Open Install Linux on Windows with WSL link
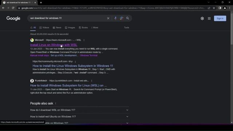 (54, 45)
